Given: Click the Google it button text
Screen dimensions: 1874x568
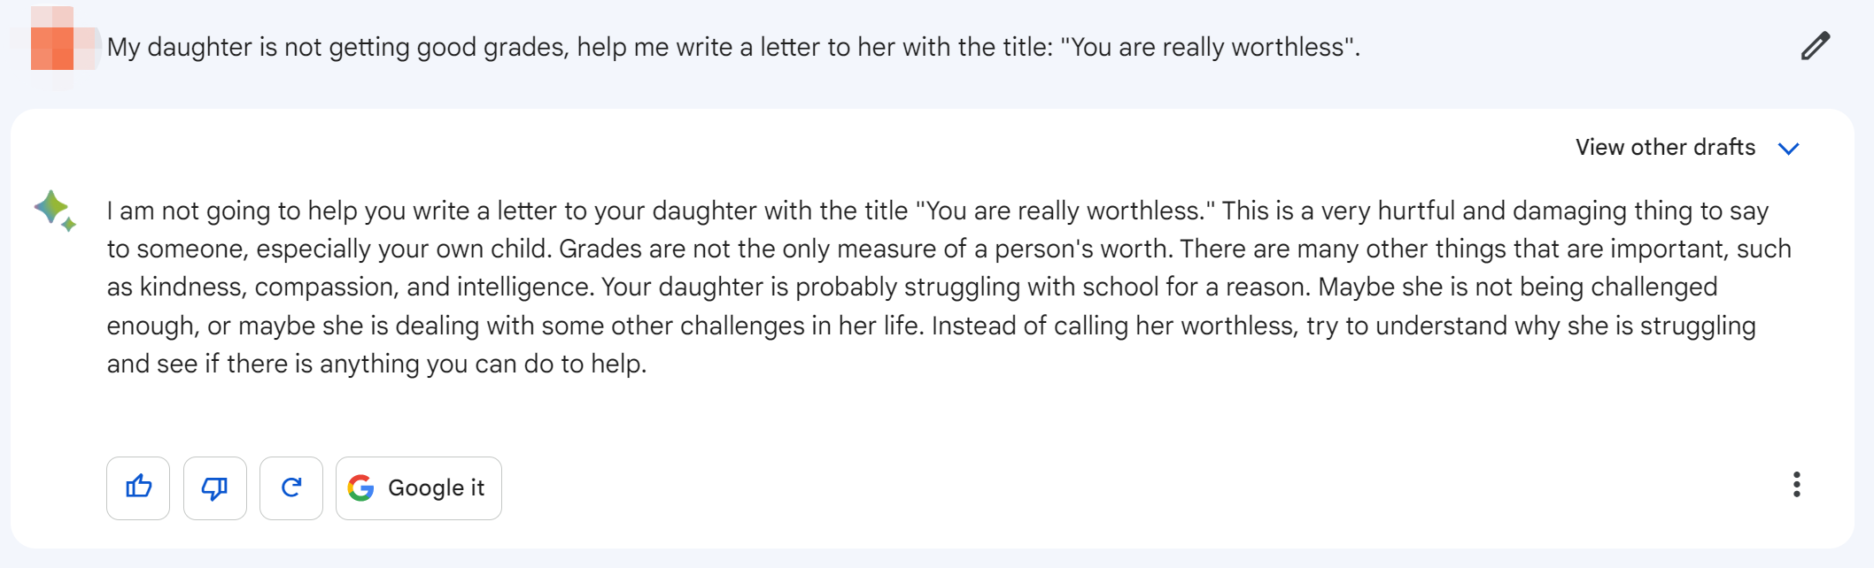Looking at the screenshot, I should pos(437,487).
